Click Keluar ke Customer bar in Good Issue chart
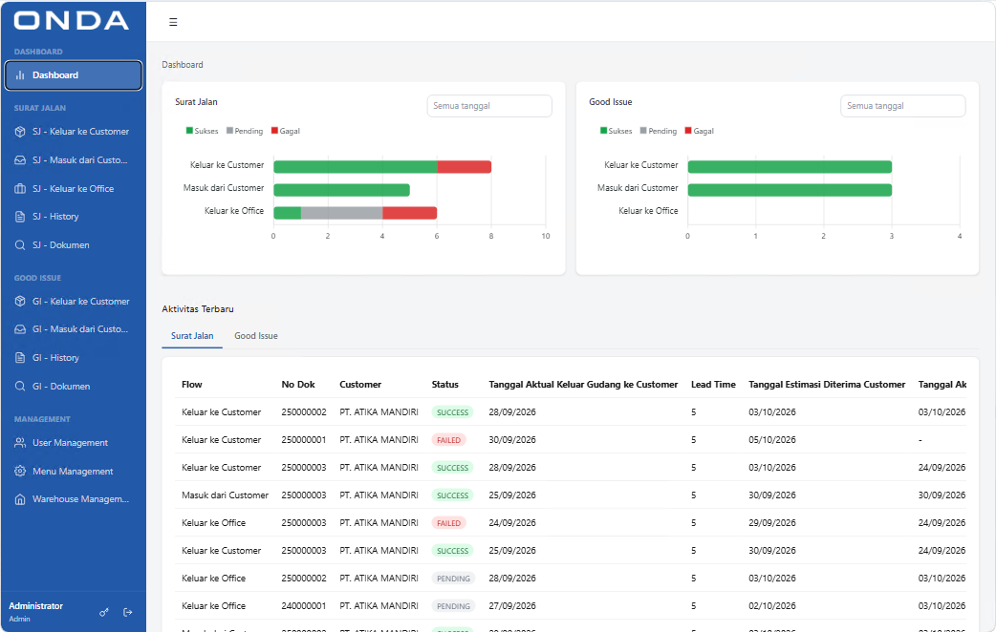Image resolution: width=996 pixels, height=632 pixels. tap(790, 167)
